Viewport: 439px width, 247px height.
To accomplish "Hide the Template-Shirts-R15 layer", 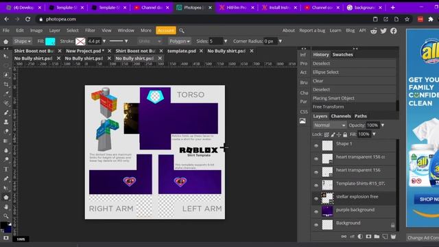I will click(316, 185).
